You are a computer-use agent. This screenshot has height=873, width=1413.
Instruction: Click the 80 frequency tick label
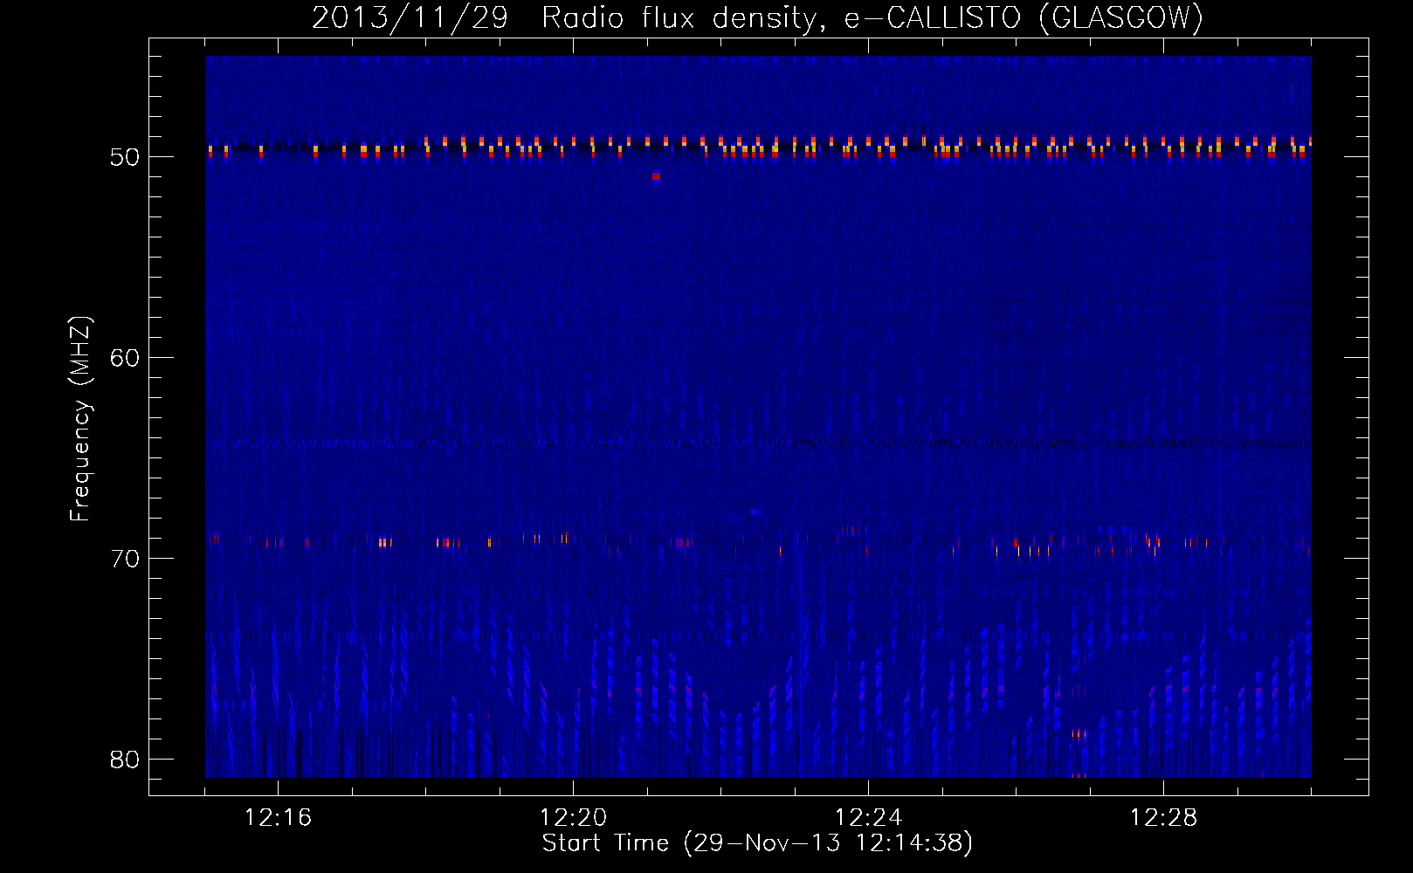[x=125, y=760]
